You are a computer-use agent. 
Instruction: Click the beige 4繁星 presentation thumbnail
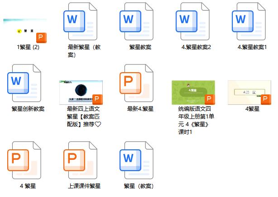click(249, 92)
